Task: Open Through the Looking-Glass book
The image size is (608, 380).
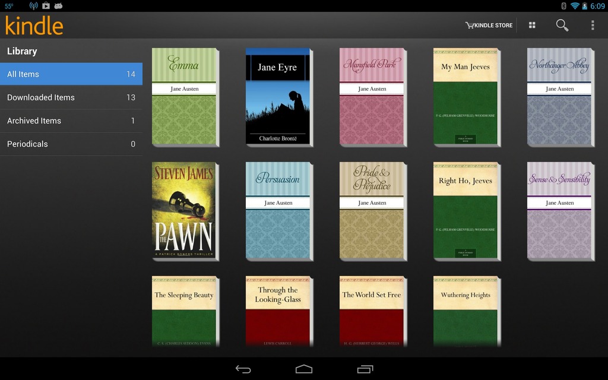Action: (x=278, y=311)
